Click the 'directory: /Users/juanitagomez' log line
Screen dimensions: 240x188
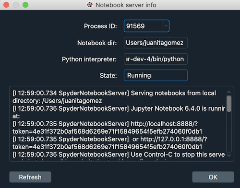pos(57,101)
